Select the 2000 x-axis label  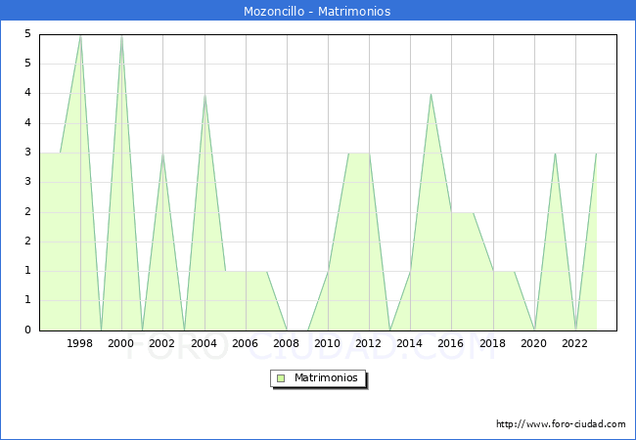click(121, 343)
